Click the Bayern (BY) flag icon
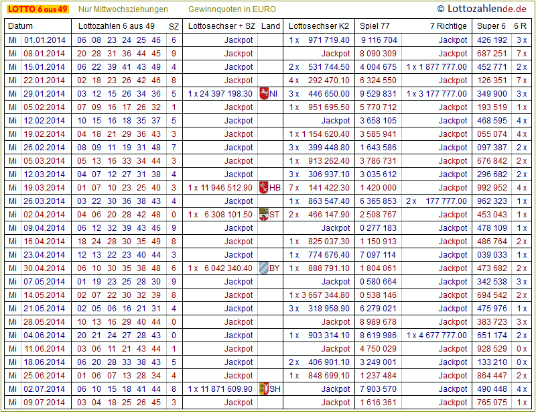 click(x=263, y=268)
